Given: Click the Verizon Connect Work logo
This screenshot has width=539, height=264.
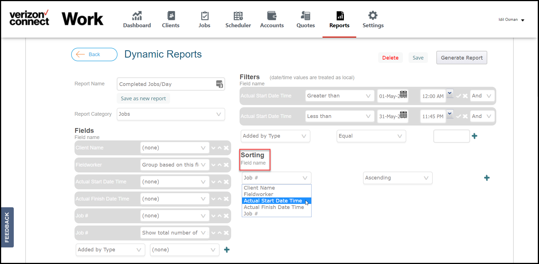Looking at the screenshot, I should click(57, 19).
